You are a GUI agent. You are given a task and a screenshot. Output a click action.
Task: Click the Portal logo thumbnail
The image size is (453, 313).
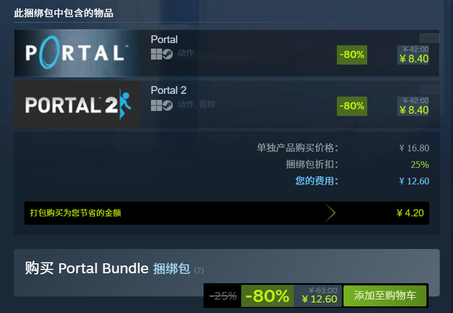click(x=77, y=53)
